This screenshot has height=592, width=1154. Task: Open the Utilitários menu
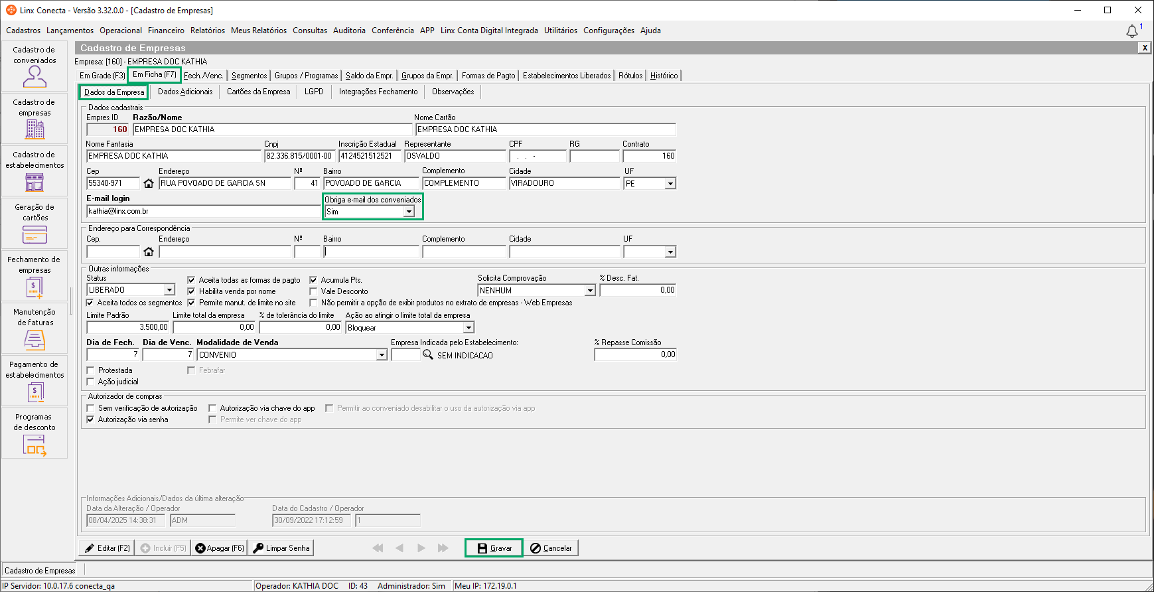click(561, 31)
